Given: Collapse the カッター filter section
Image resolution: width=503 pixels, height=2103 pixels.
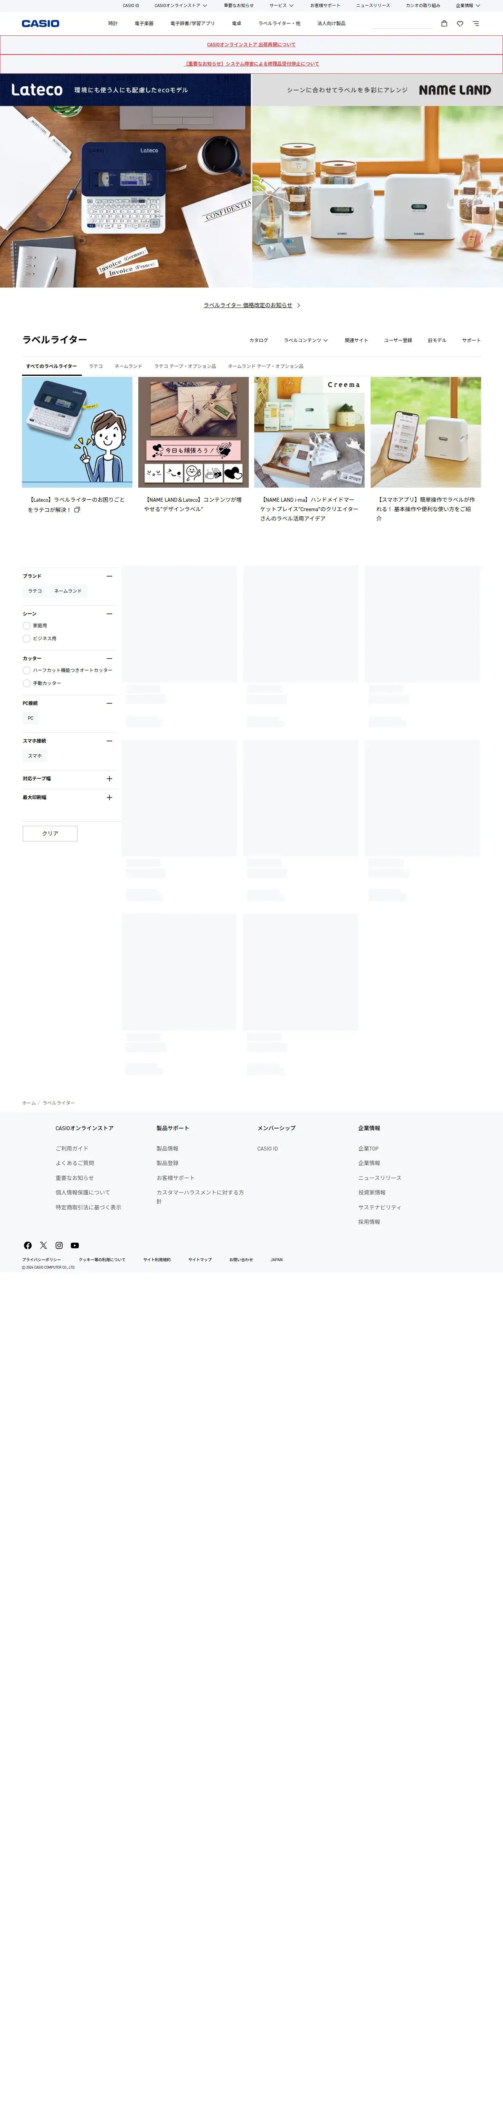Looking at the screenshot, I should click(109, 659).
